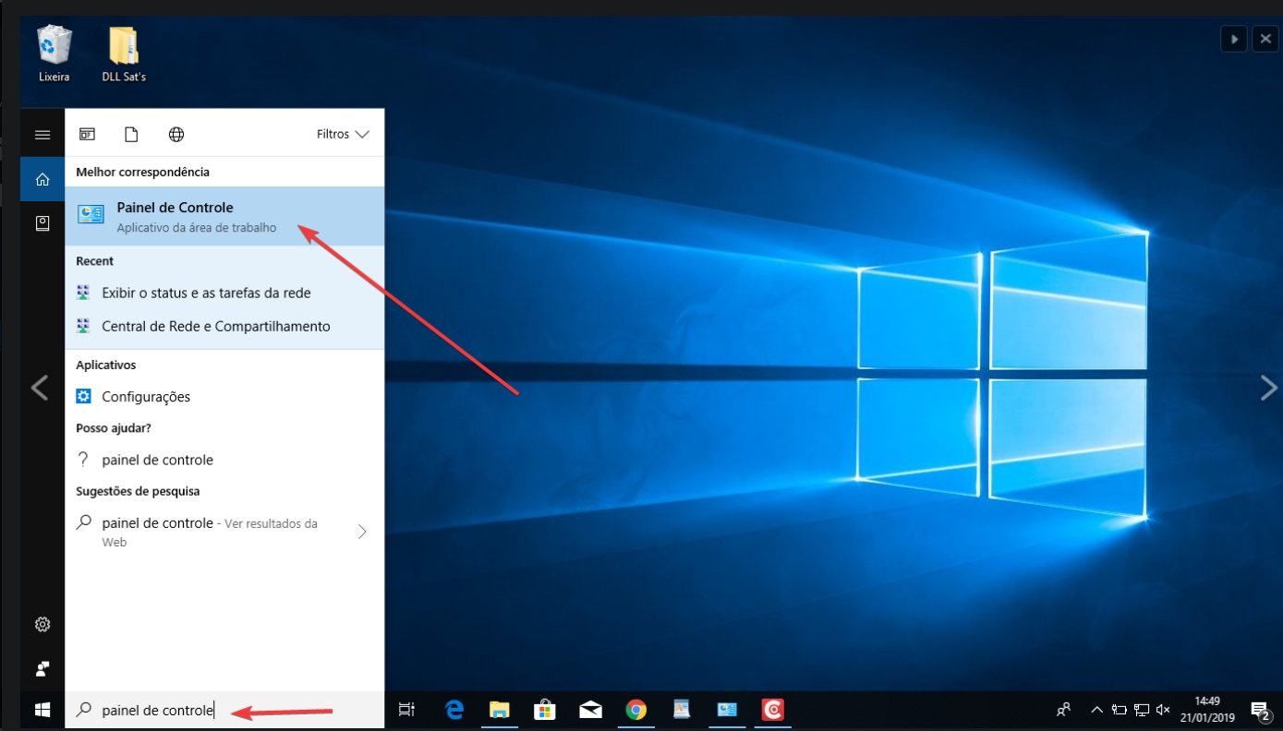The width and height of the screenshot is (1283, 731).
Task: Open the search settings gear in the sidebar
Action: click(42, 624)
